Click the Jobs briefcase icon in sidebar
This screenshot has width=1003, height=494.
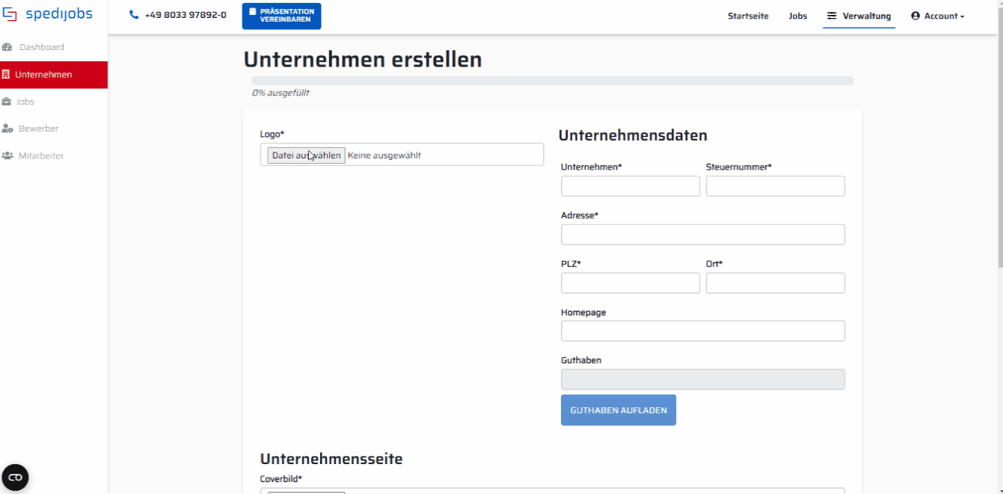[7, 102]
